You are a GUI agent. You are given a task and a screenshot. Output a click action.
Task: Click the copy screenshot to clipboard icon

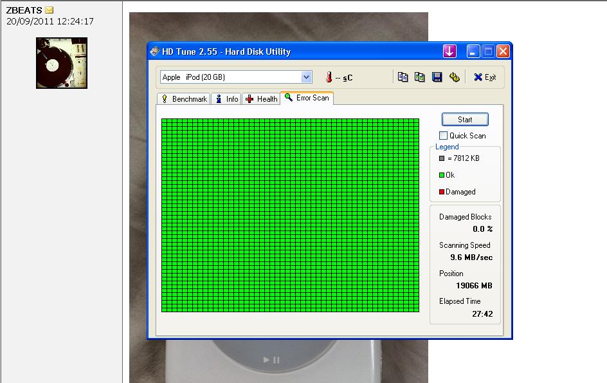(420, 77)
